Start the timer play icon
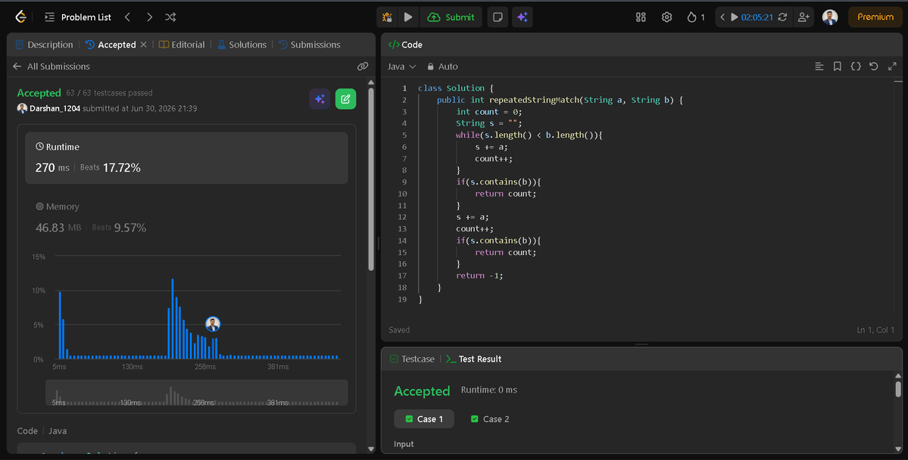The width and height of the screenshot is (908, 460). [735, 17]
